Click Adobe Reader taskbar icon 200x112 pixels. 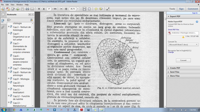pos(81,110)
